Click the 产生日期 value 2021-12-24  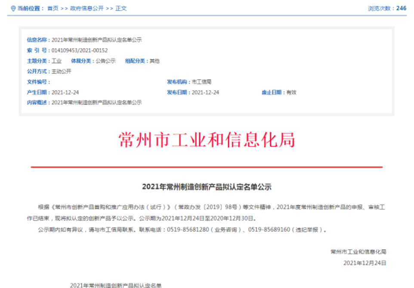pyautogui.click(x=65, y=92)
